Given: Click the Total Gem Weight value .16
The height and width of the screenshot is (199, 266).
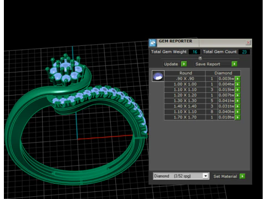Looking at the screenshot, I should [195, 52].
